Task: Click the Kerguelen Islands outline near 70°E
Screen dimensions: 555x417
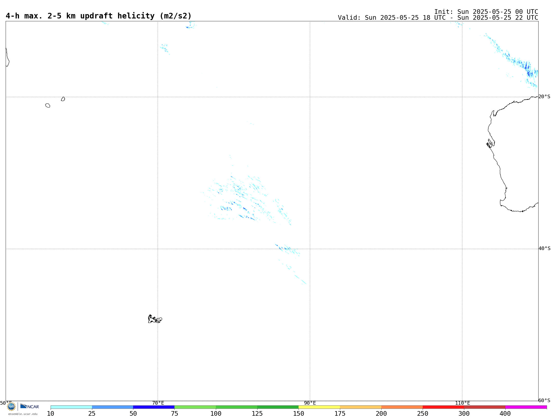Action: 155,319
